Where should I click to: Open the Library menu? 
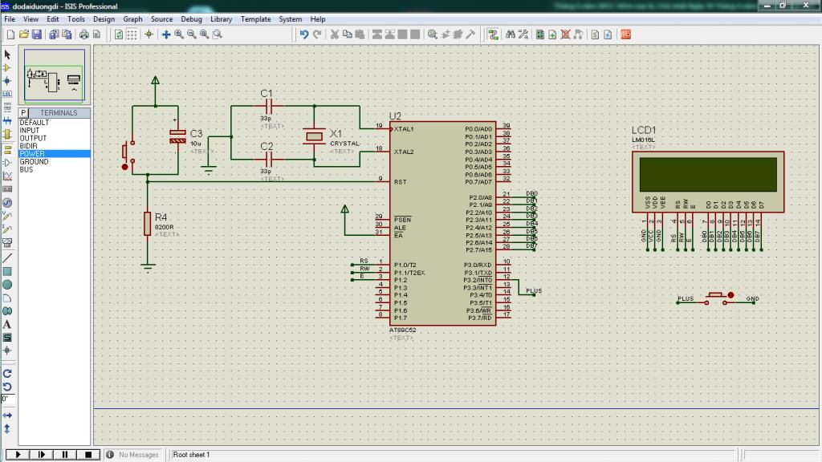pos(221,18)
